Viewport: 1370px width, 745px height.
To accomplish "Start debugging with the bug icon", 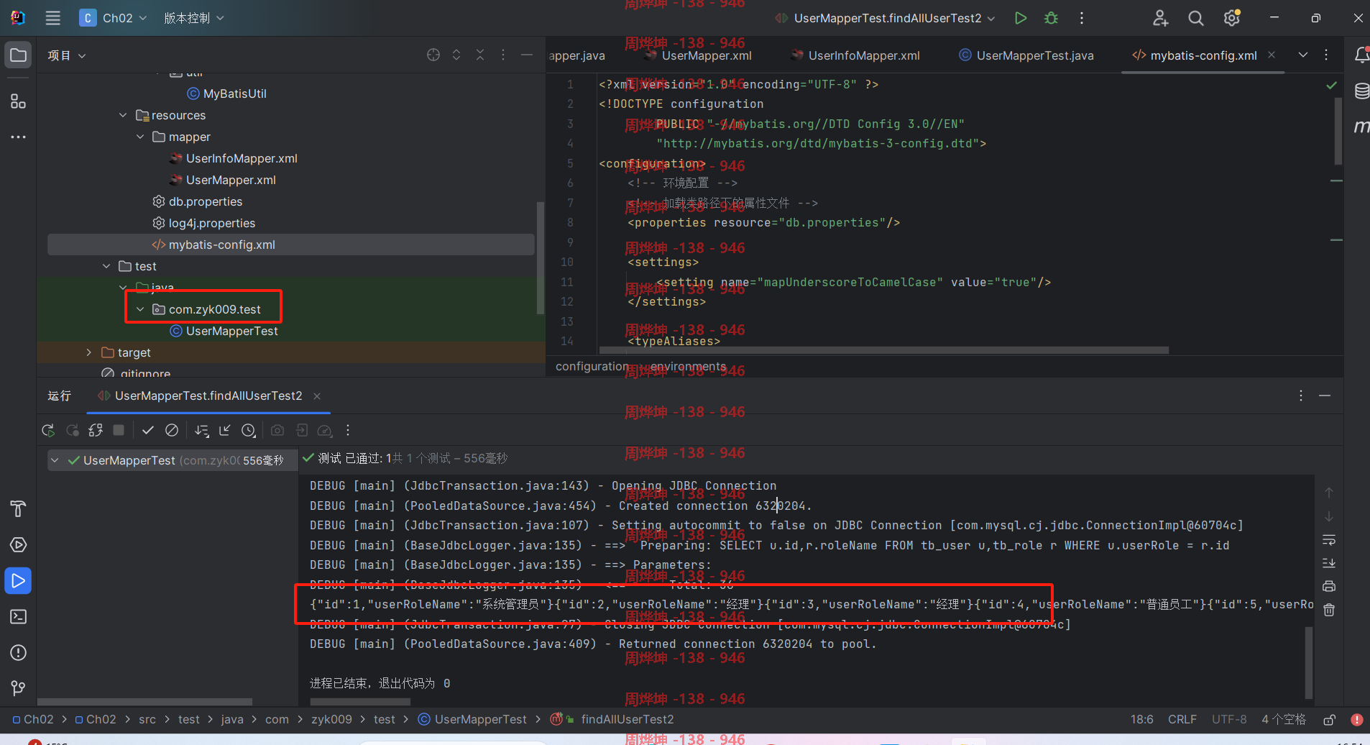I will (1051, 18).
